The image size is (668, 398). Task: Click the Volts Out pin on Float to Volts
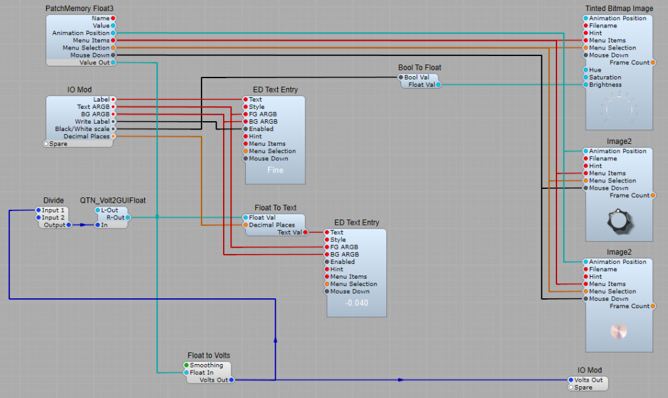coord(231,380)
